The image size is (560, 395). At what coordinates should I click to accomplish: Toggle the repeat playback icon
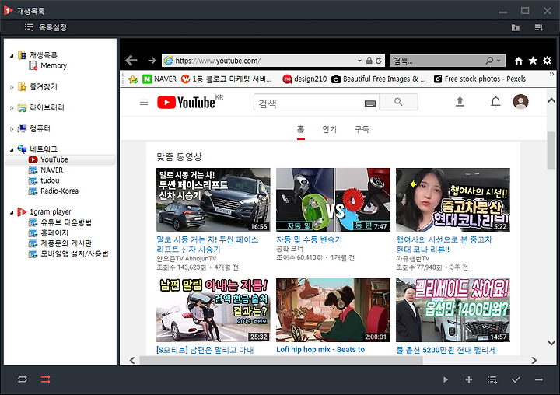22,379
